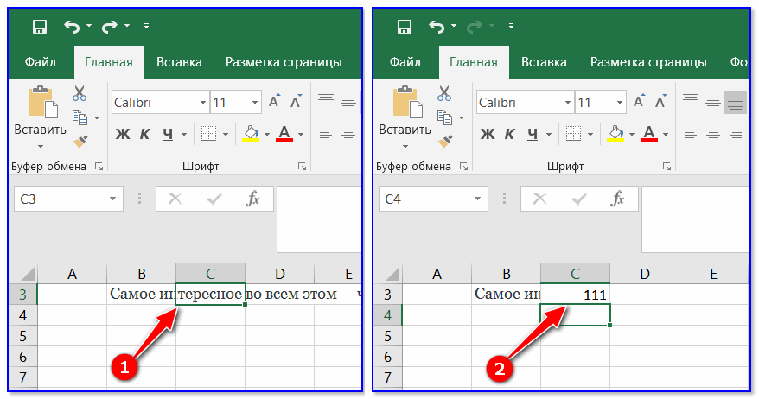Select column D header in right window
The width and height of the screenshot is (759, 399).
tap(644, 273)
